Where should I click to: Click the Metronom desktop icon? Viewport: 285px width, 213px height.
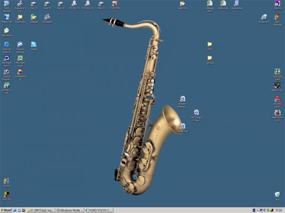click(277, 113)
